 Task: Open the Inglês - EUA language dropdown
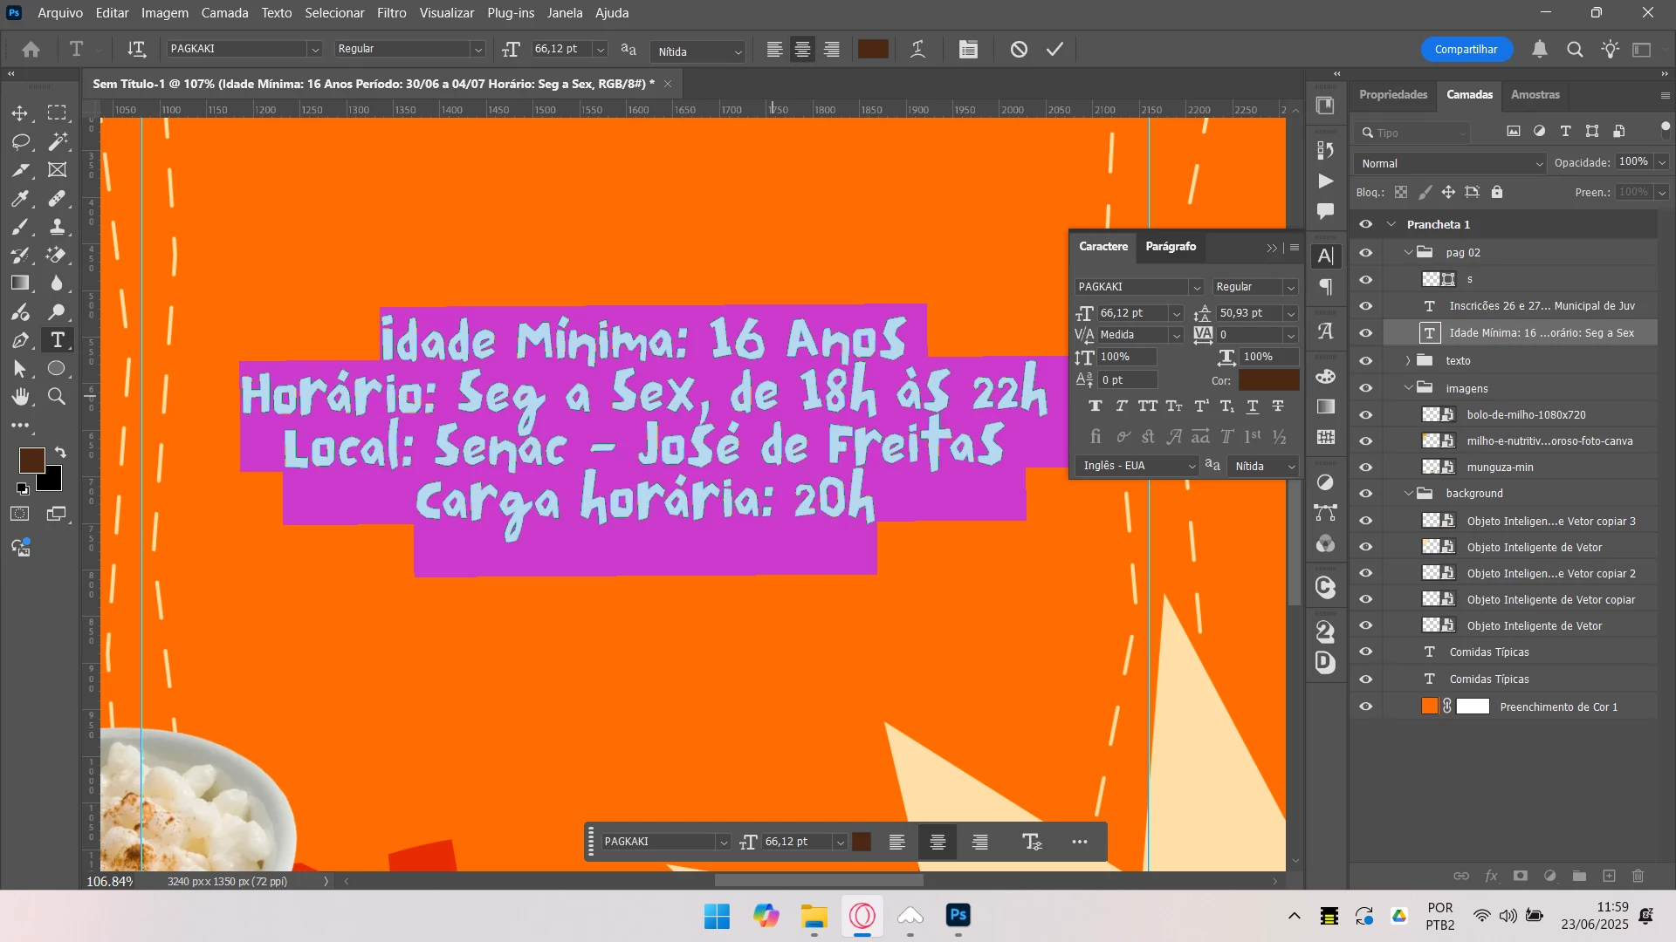point(1137,466)
